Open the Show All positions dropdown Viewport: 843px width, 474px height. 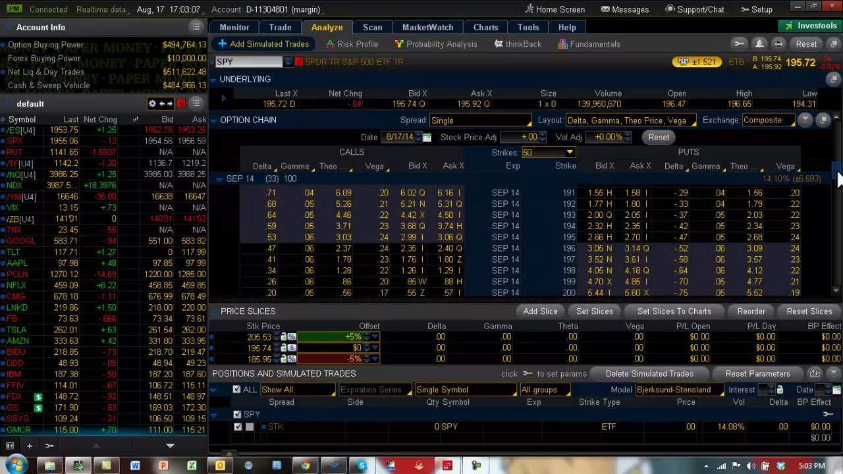298,390
